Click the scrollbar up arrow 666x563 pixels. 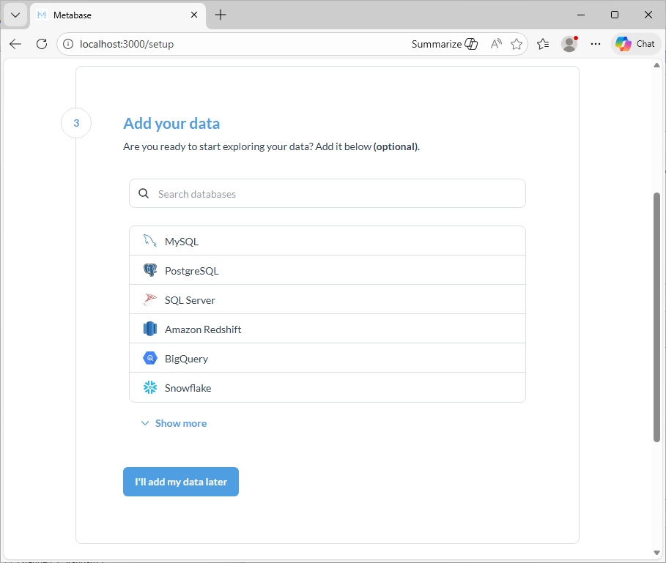pyautogui.click(x=656, y=65)
